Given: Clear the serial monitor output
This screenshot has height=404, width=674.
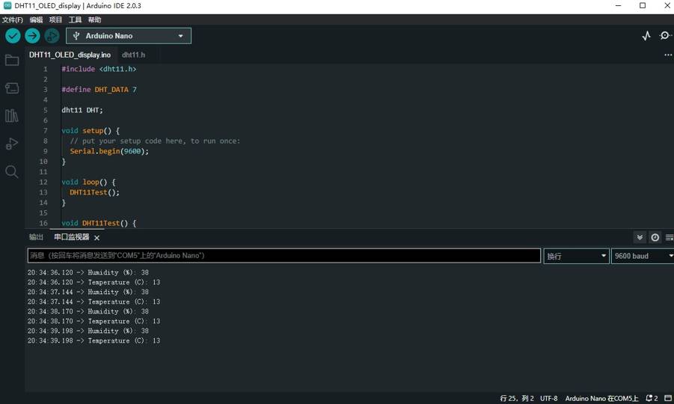Looking at the screenshot, I should click(669, 237).
